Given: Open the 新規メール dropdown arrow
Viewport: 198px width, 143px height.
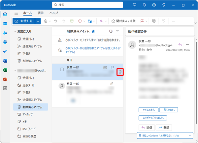Looking at the screenshot, I should pyautogui.click(x=38, y=21).
